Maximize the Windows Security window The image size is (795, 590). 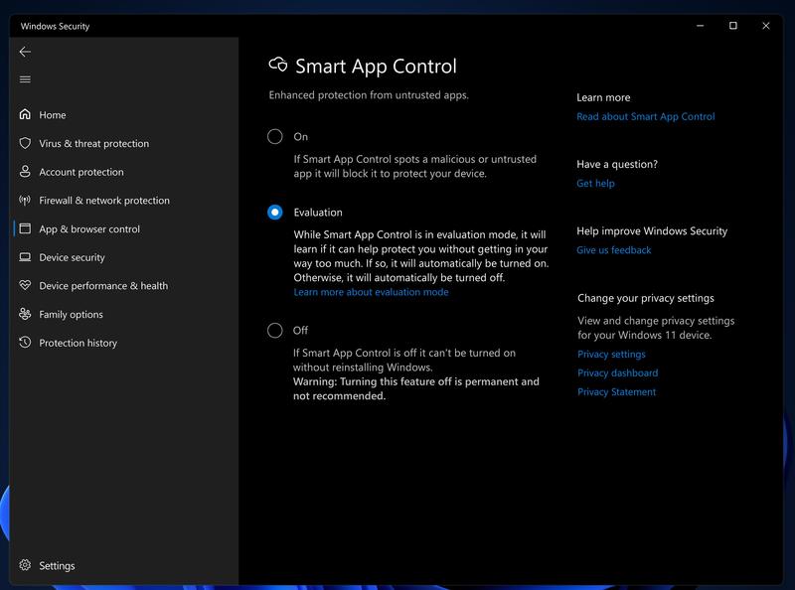(x=733, y=26)
